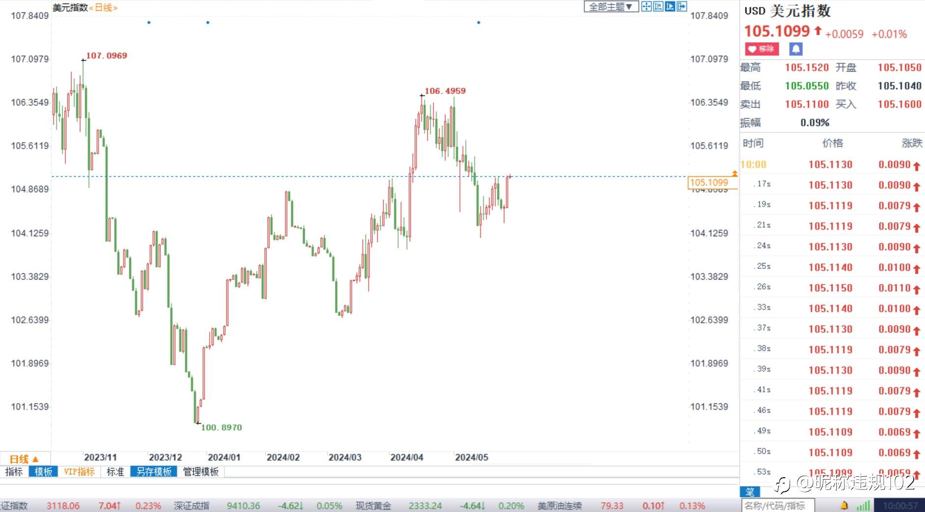
Task: Click the 2024/05 date on time axis
Action: pos(472,458)
